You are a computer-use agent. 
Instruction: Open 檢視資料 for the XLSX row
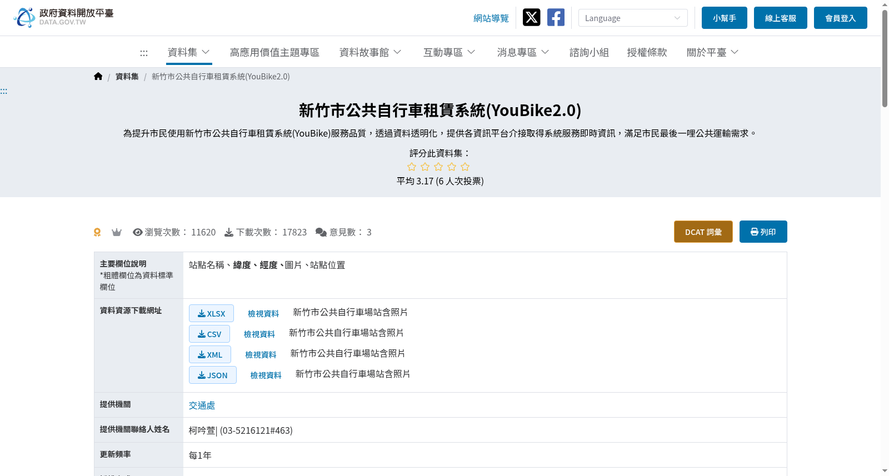pos(263,314)
